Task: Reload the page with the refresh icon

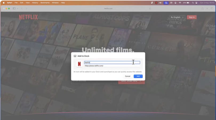Action: pyautogui.click(x=150, y=9)
